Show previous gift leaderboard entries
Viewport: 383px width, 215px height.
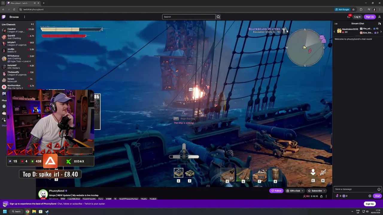(x=335, y=31)
